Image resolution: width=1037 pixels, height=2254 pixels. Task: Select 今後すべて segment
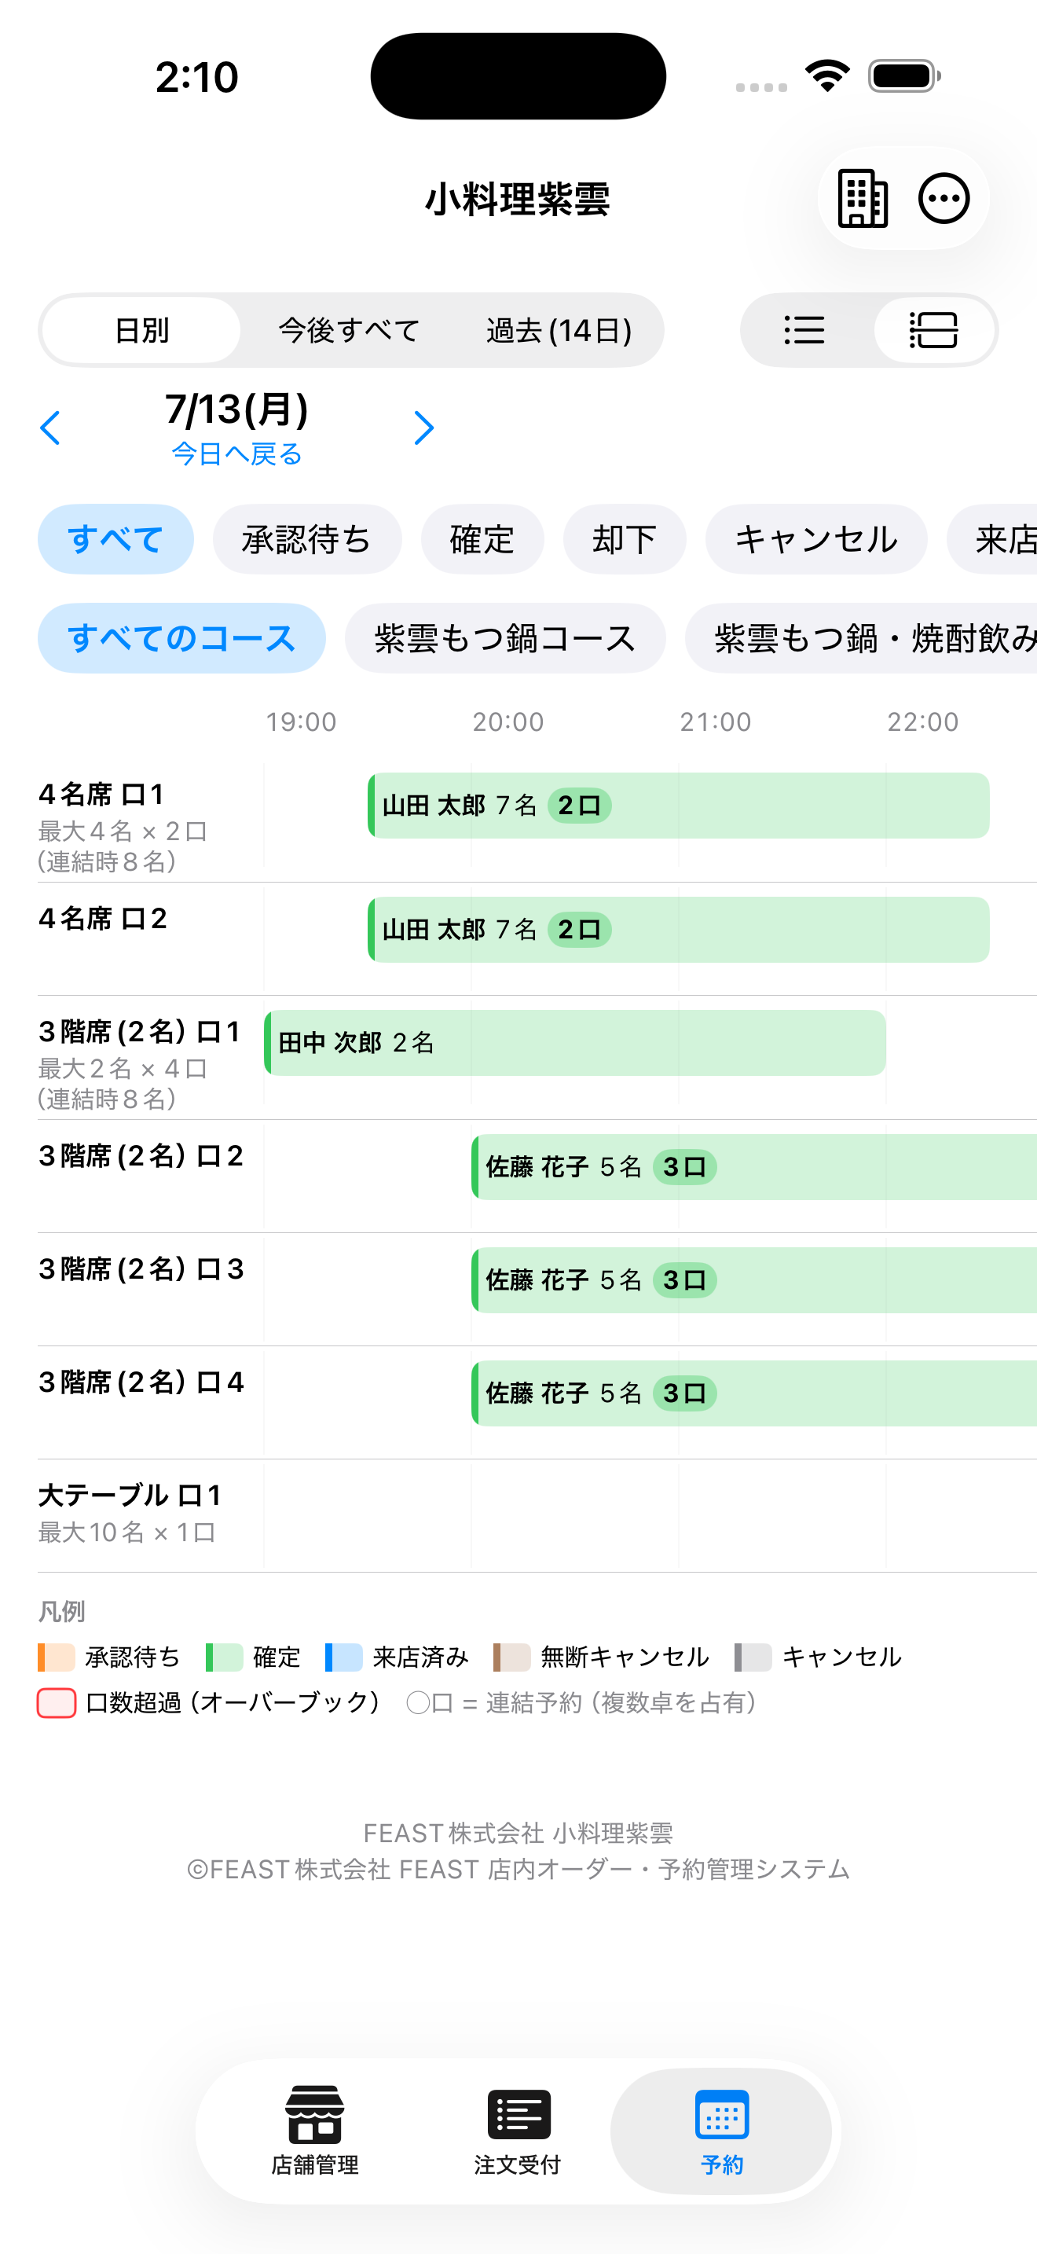click(349, 330)
